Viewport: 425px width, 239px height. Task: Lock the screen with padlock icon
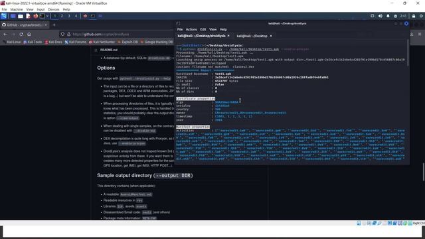[414, 16]
